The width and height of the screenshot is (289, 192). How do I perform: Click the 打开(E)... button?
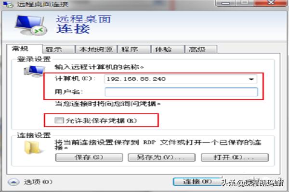(x=235, y=157)
